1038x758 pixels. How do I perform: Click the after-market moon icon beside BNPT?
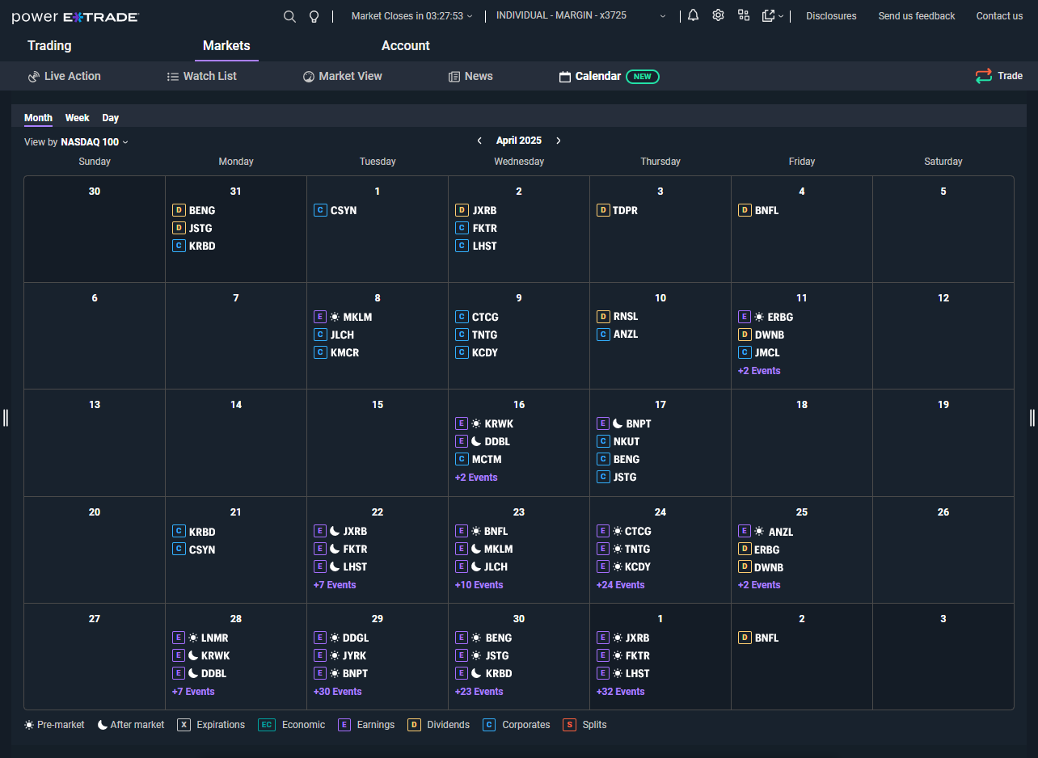click(618, 423)
